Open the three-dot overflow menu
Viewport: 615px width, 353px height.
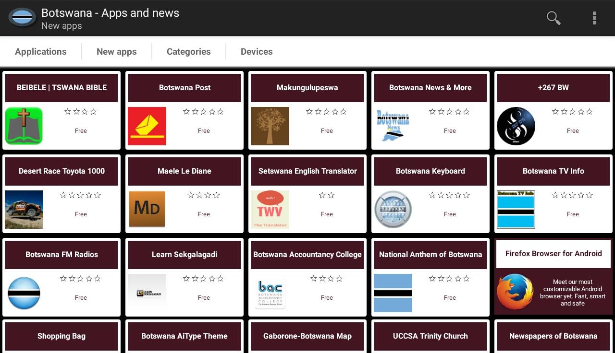594,18
